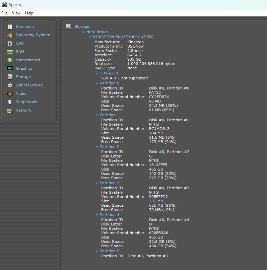Open the View menu
The height and width of the screenshot is (270, 267).
[x=16, y=13]
